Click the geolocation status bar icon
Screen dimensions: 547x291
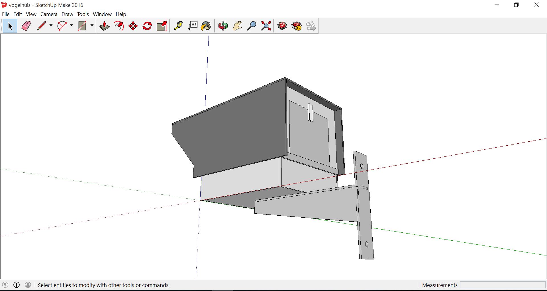(5, 285)
